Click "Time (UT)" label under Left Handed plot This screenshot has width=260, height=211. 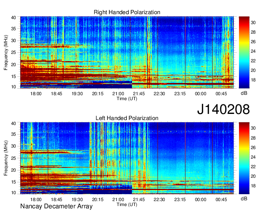pos(127,205)
